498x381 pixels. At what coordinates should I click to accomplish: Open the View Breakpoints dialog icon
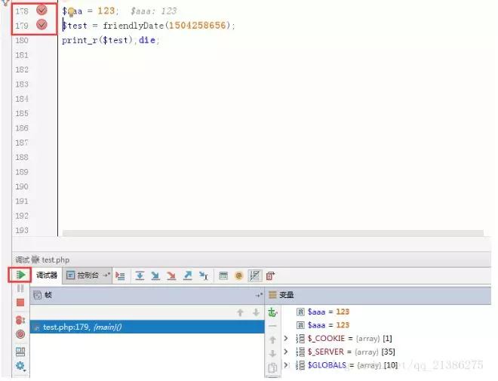click(x=20, y=320)
